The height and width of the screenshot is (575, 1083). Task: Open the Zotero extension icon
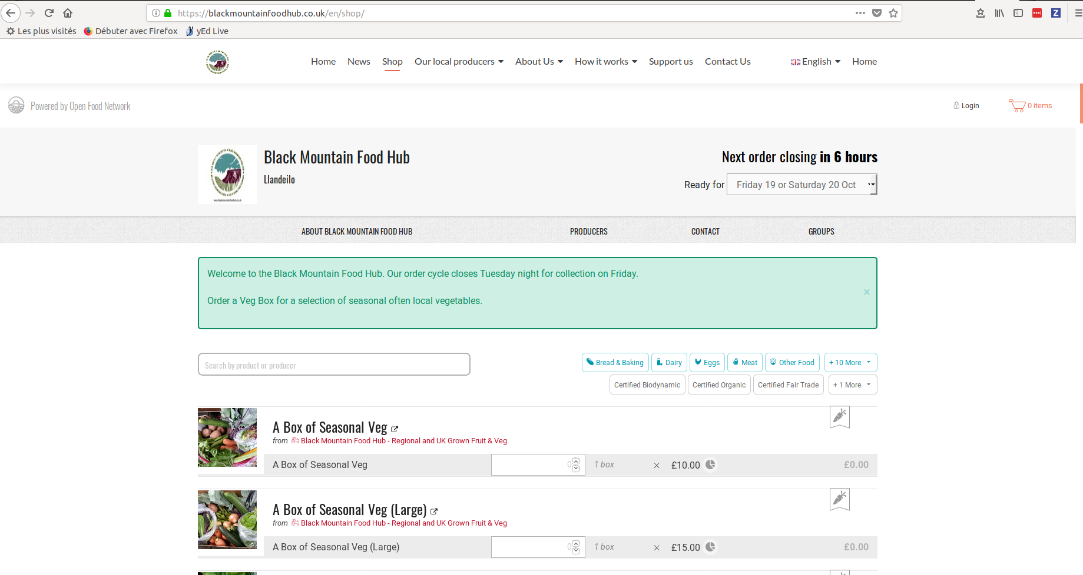click(1056, 13)
